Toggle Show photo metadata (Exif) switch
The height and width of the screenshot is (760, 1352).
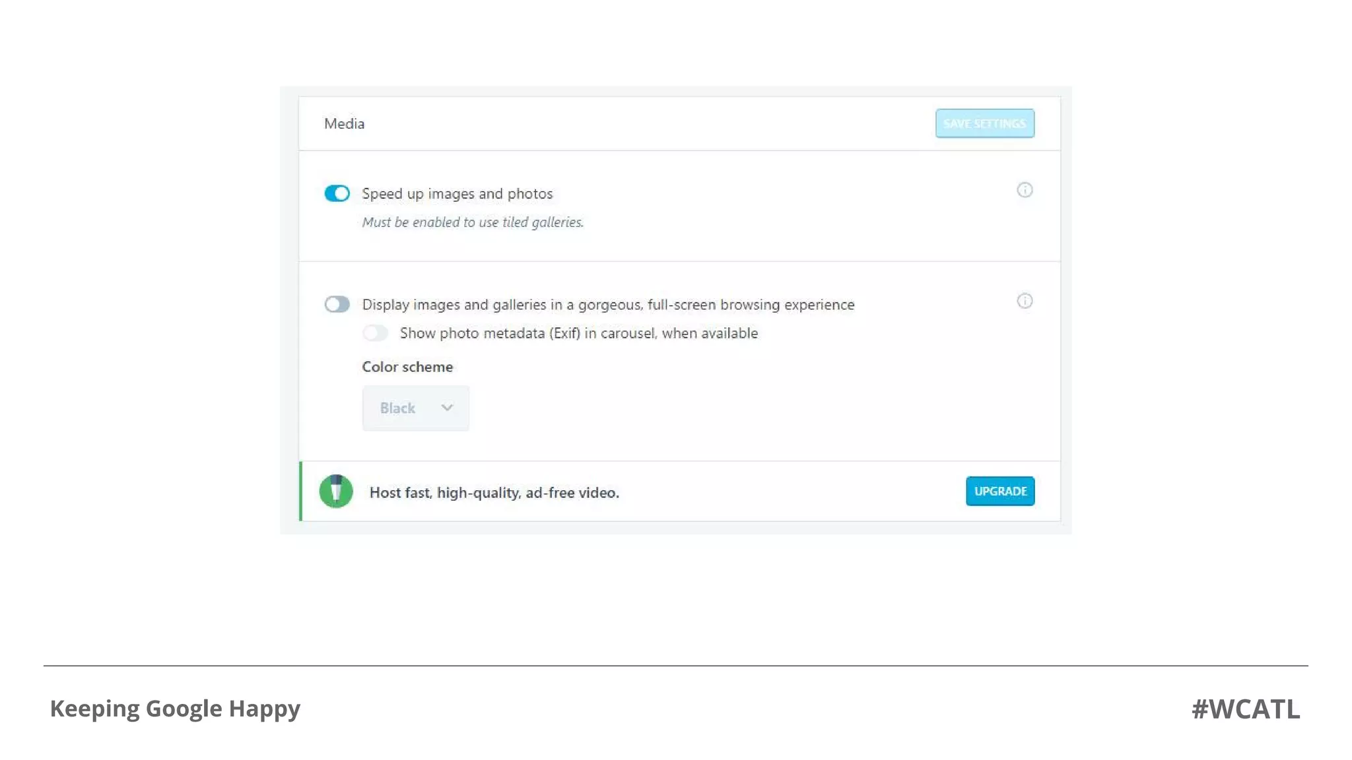(375, 333)
